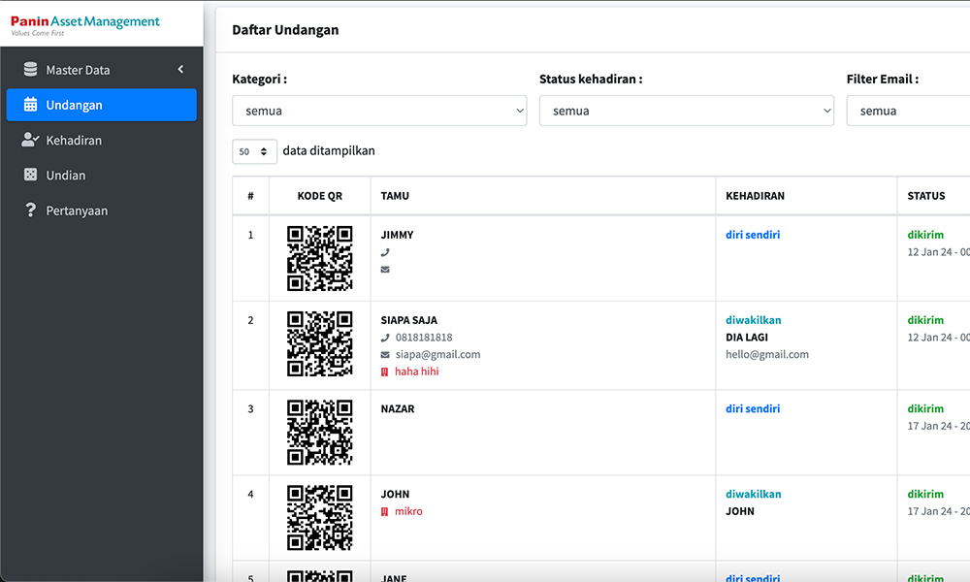
Task: Open the Filter Email dropdown
Action: [x=907, y=111]
